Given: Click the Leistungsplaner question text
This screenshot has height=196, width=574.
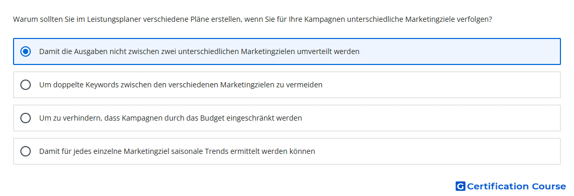Looking at the screenshot, I should pyautogui.click(x=253, y=19).
